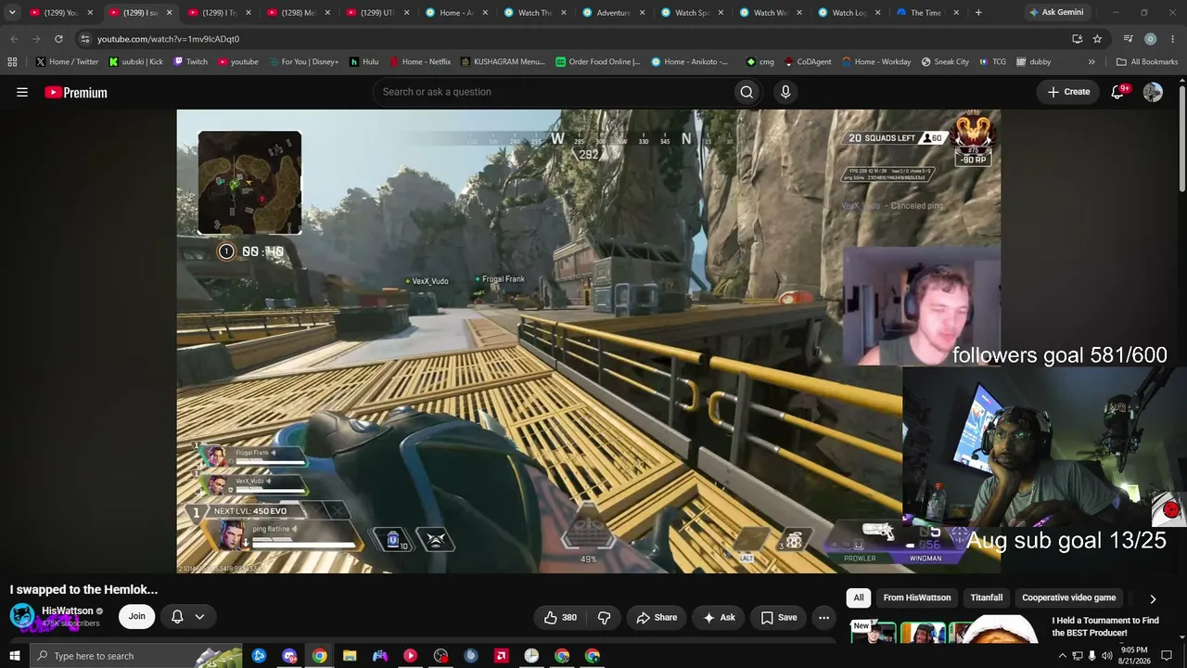Image resolution: width=1187 pixels, height=668 pixels.
Task: Open the HisWattson channel avatar
Action: 22,616
